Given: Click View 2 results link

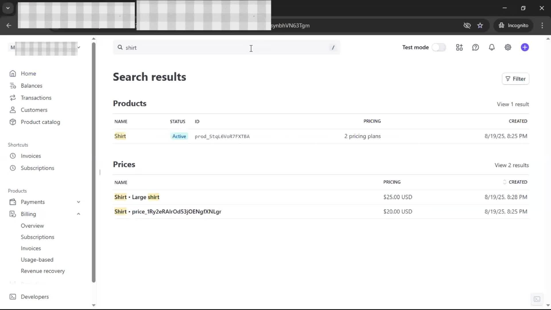Looking at the screenshot, I should click(512, 165).
